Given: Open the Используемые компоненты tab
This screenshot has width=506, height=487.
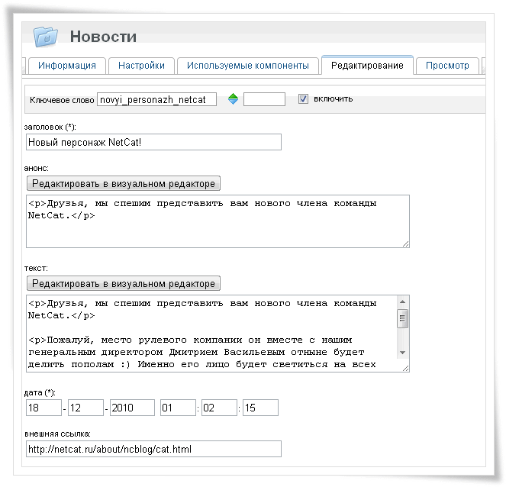Looking at the screenshot, I should [248, 66].
